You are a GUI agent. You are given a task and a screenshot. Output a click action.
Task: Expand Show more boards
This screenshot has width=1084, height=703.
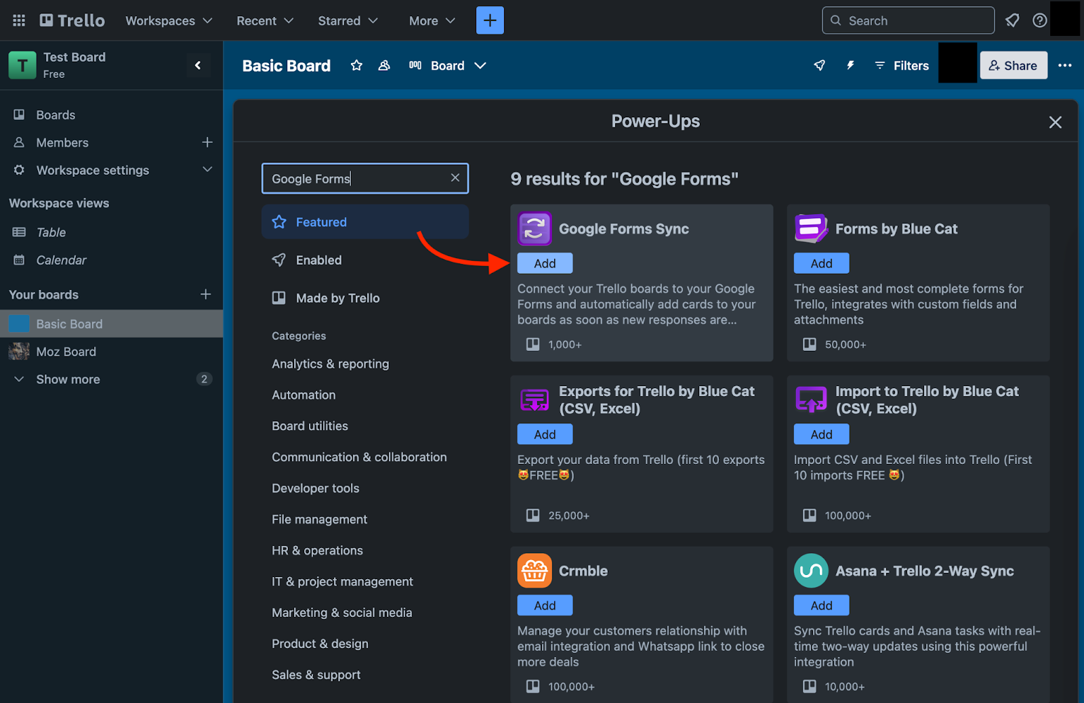(68, 379)
